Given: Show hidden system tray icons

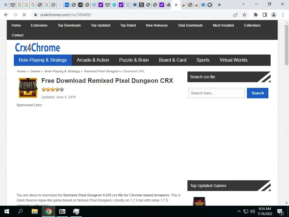Looking at the screenshot, I should click(x=239, y=211).
